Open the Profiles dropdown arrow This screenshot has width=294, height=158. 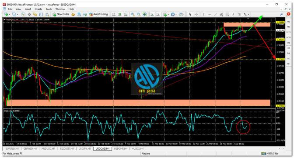coord(17,14)
